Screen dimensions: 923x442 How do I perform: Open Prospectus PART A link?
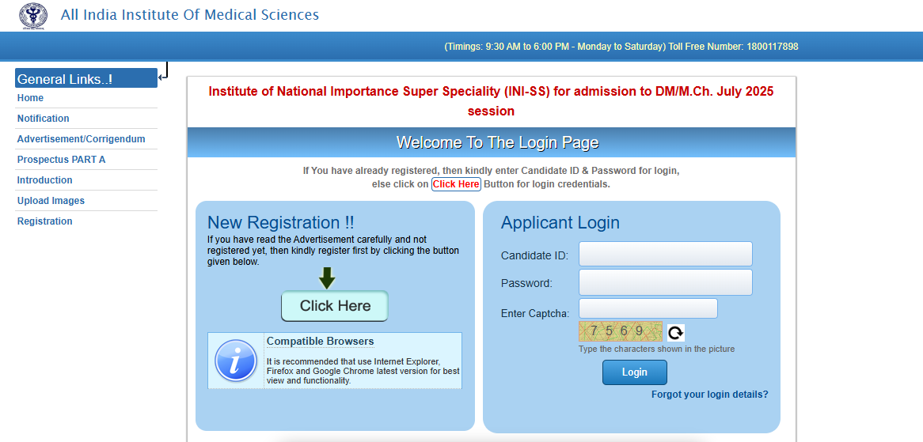[x=61, y=160]
